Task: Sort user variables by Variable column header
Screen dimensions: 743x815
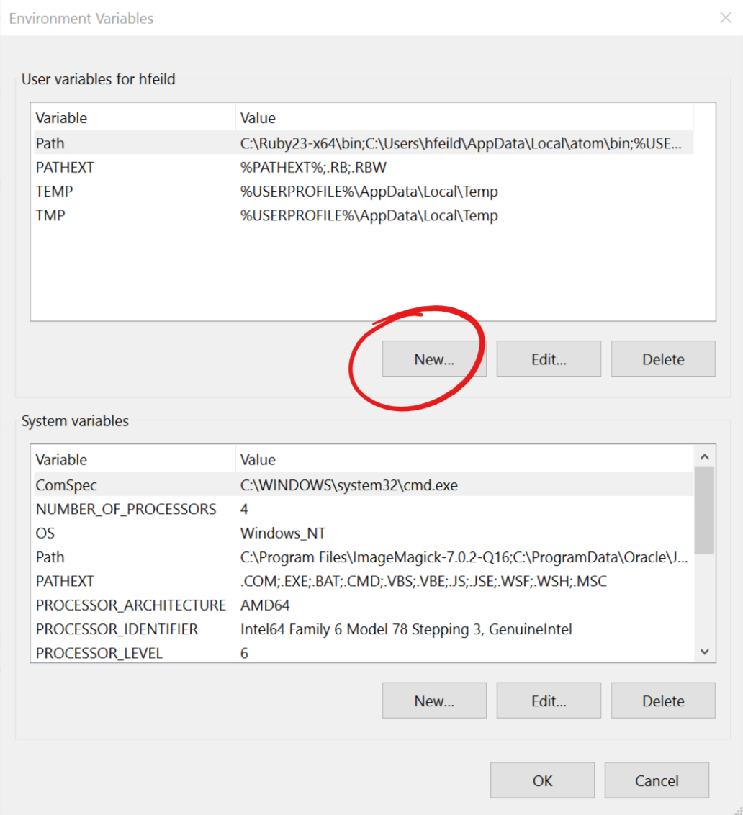Action: (134, 118)
